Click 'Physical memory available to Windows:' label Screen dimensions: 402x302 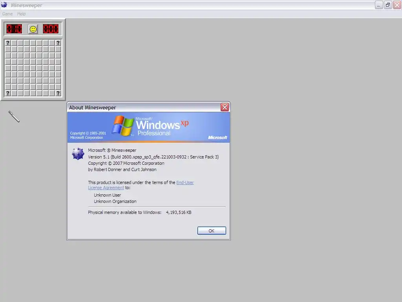pyautogui.click(x=124, y=212)
